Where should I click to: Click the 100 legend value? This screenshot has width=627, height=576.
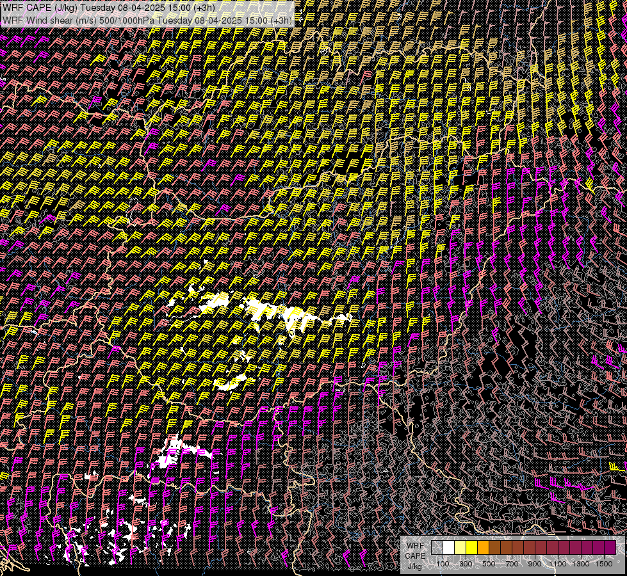443,564
